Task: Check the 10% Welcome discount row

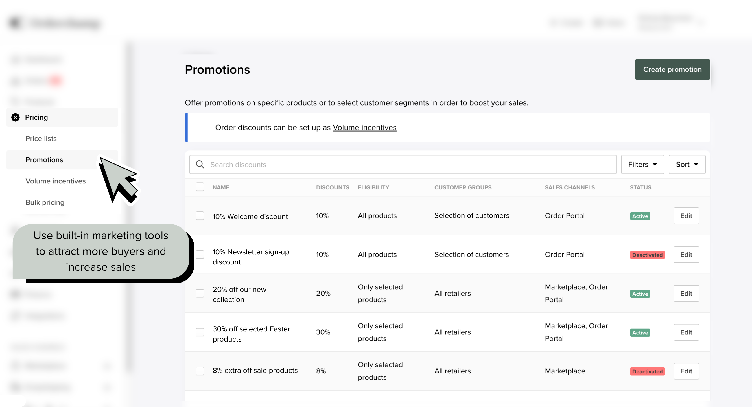Action: (200, 216)
